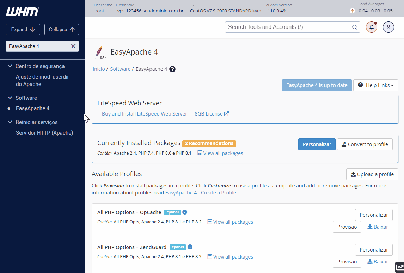Click the search magnifier icon
Viewport: 404px width, 273px height.
(355, 27)
